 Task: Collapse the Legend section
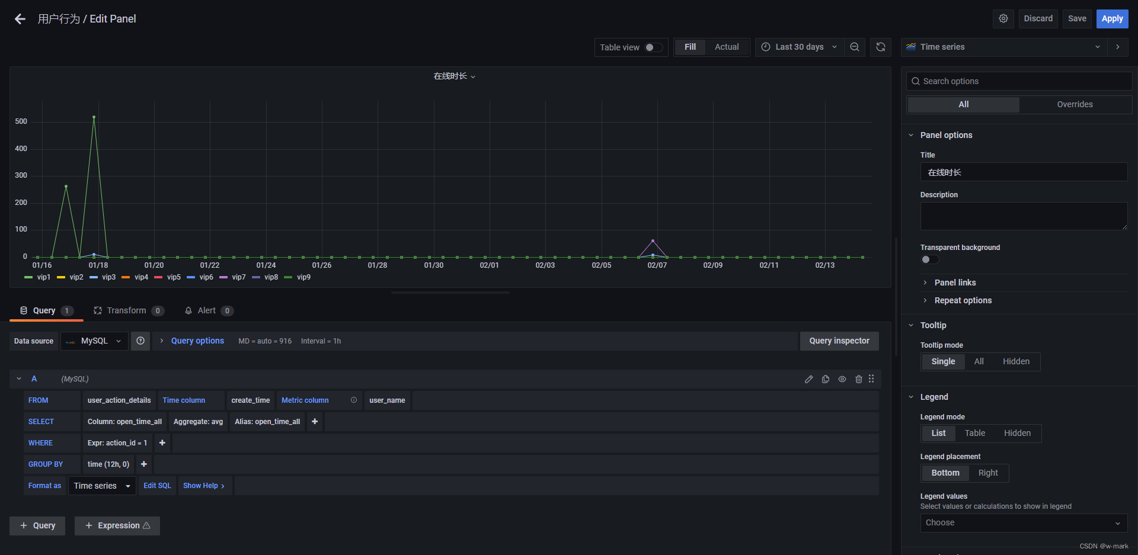pos(911,397)
